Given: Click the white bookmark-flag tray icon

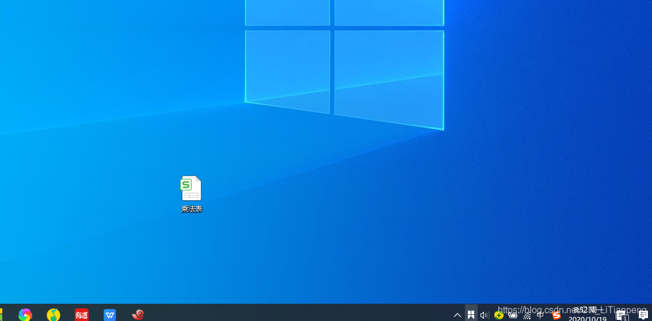Looking at the screenshot, I should (x=471, y=315).
